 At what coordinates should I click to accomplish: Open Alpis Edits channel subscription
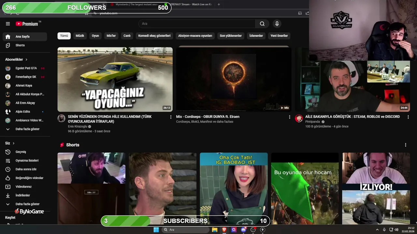(x=25, y=112)
